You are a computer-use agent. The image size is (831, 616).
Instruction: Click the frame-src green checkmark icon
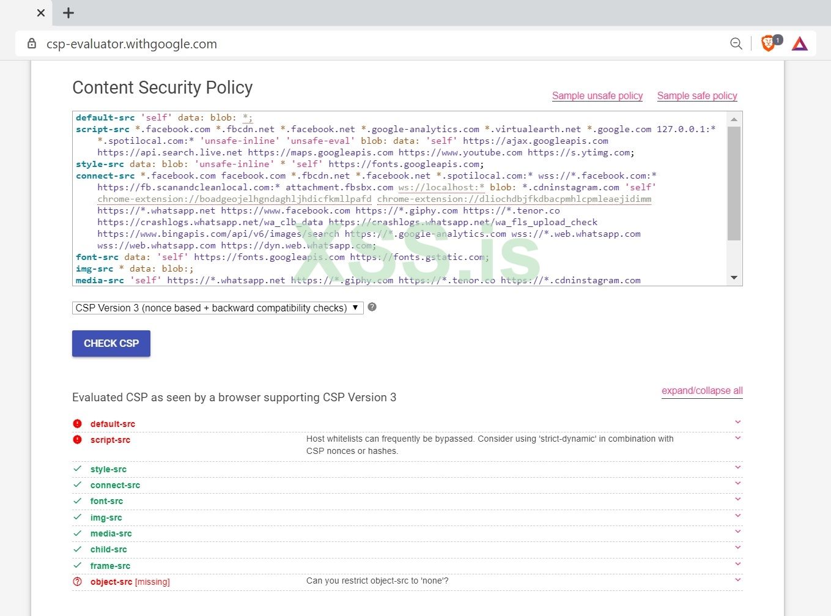click(77, 565)
